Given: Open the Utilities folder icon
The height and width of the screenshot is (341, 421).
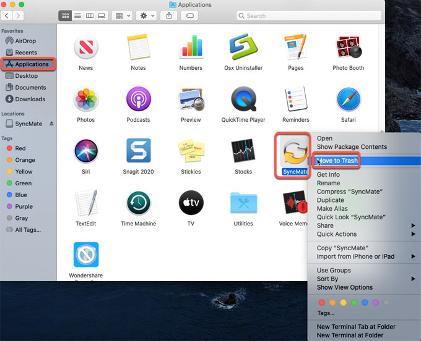Looking at the screenshot, I should click(243, 203).
